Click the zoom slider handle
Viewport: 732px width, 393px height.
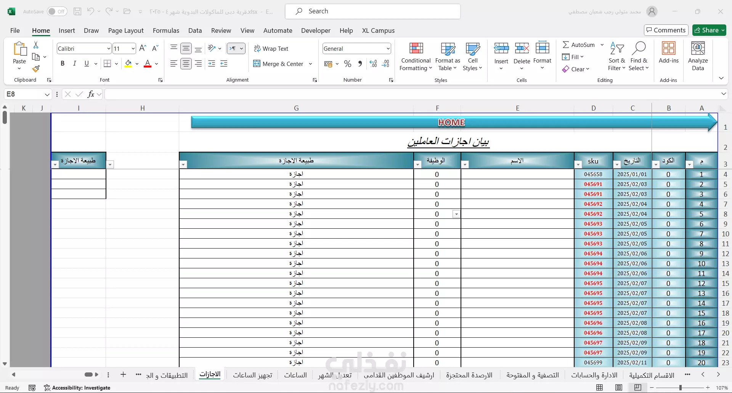point(681,388)
